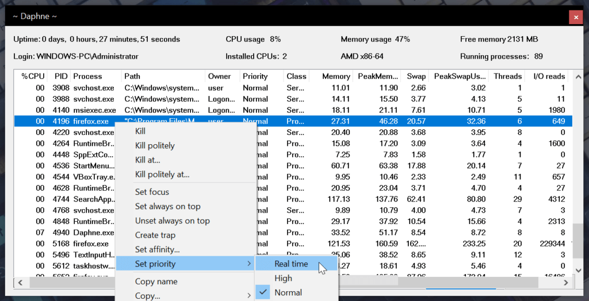Select the checked Normal priority option
Image resolution: width=589 pixels, height=301 pixels.
point(288,292)
